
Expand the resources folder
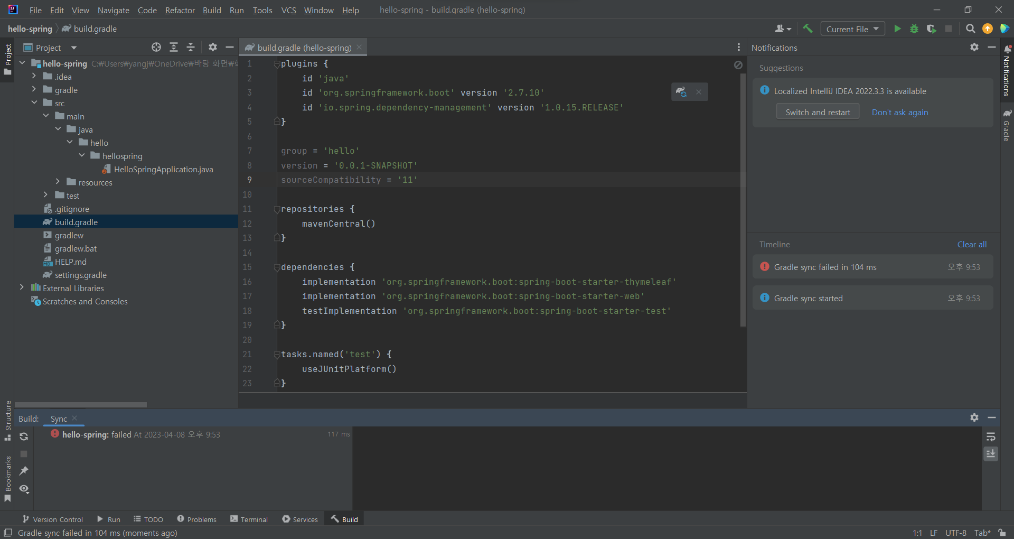tap(58, 182)
